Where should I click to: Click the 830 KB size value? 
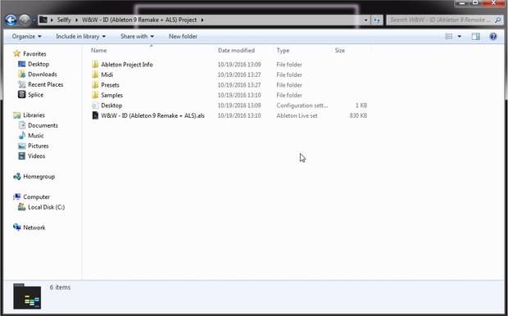click(358, 115)
